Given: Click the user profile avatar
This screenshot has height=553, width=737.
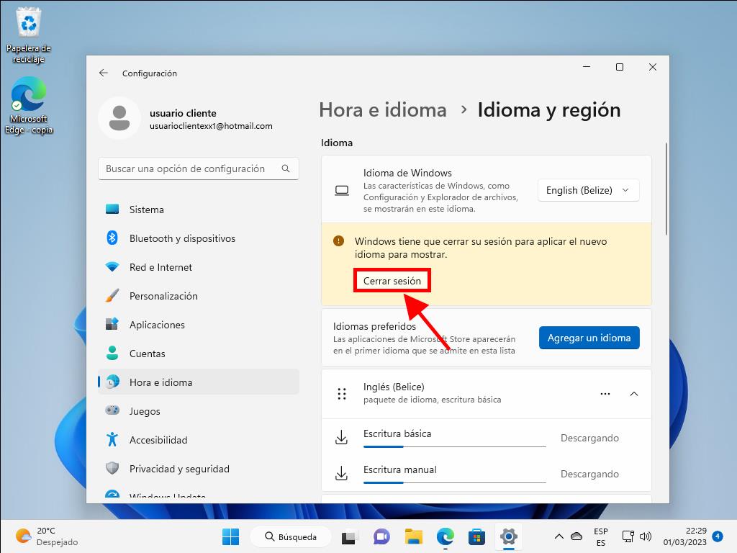Looking at the screenshot, I should (119, 119).
